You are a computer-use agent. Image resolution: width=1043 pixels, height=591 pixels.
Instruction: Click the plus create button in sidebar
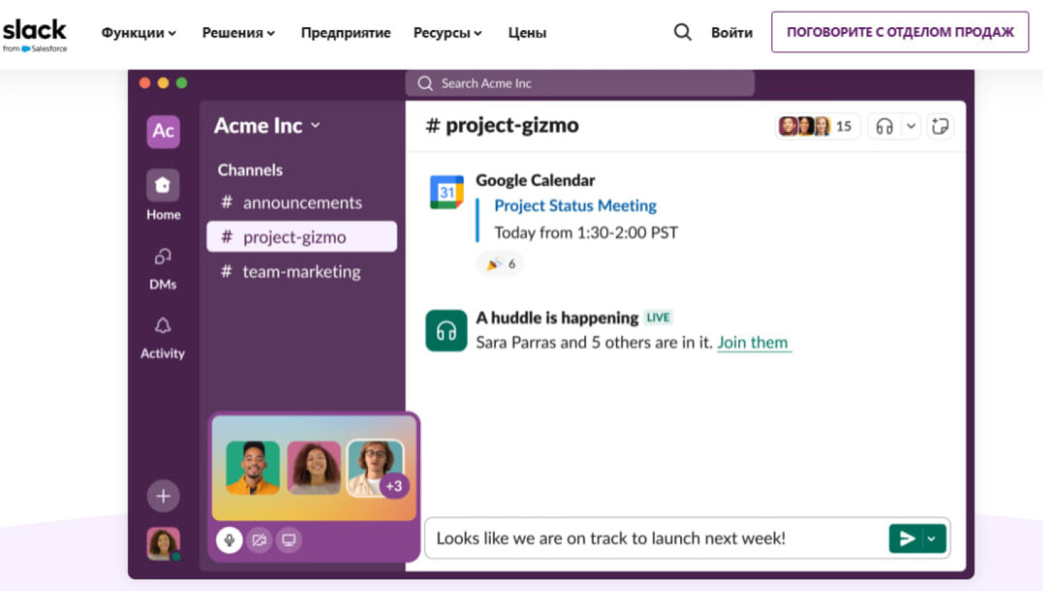pos(163,496)
